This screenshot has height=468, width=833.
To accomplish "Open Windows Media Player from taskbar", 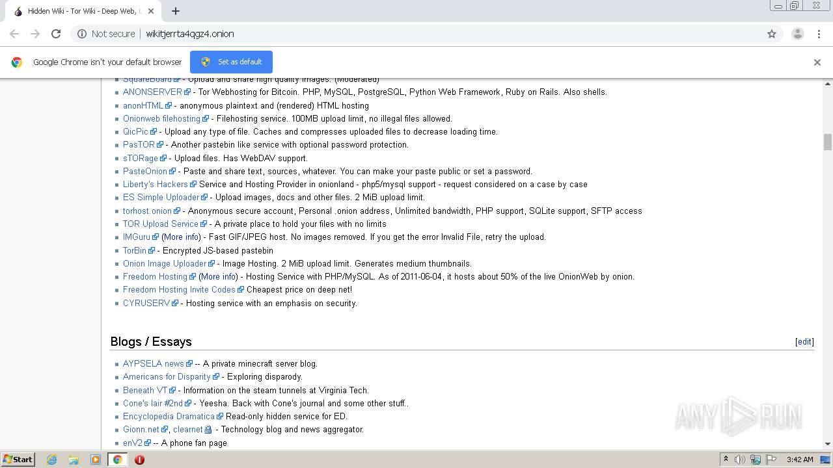I will tap(96, 460).
